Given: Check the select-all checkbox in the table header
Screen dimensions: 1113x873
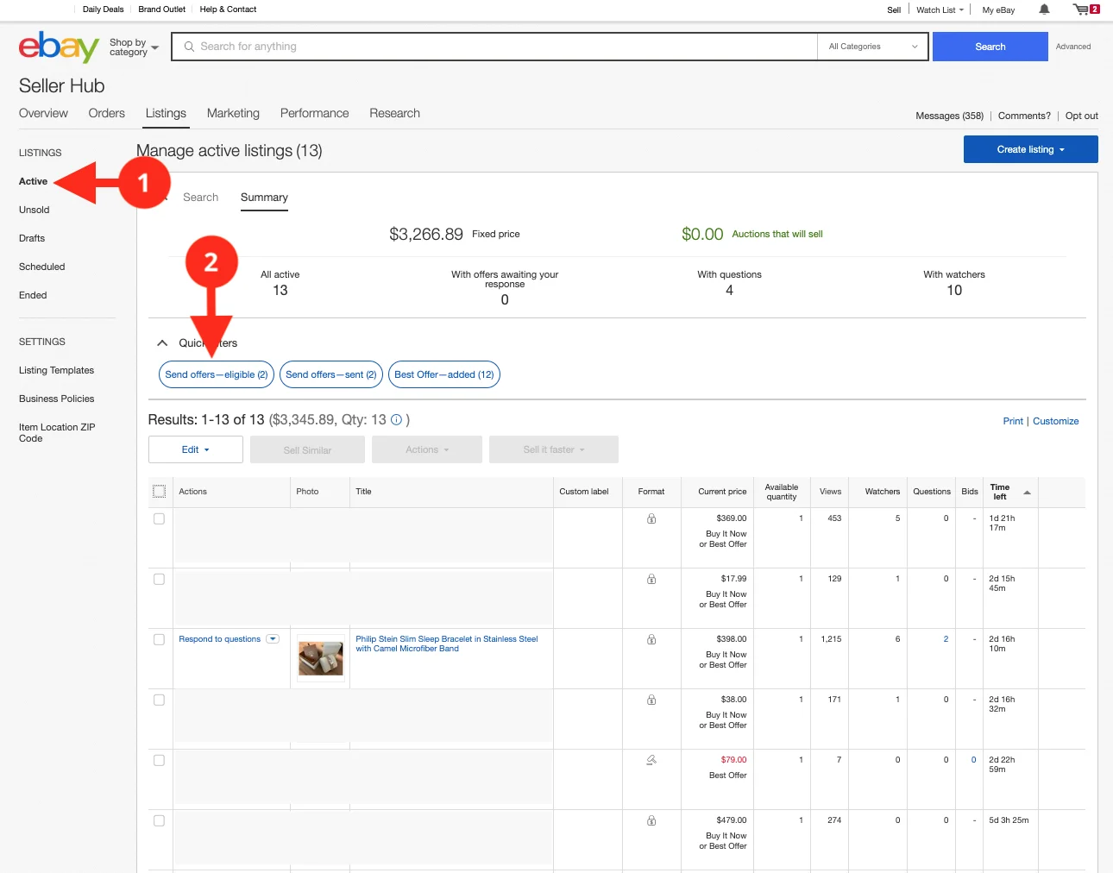Looking at the screenshot, I should [159, 490].
